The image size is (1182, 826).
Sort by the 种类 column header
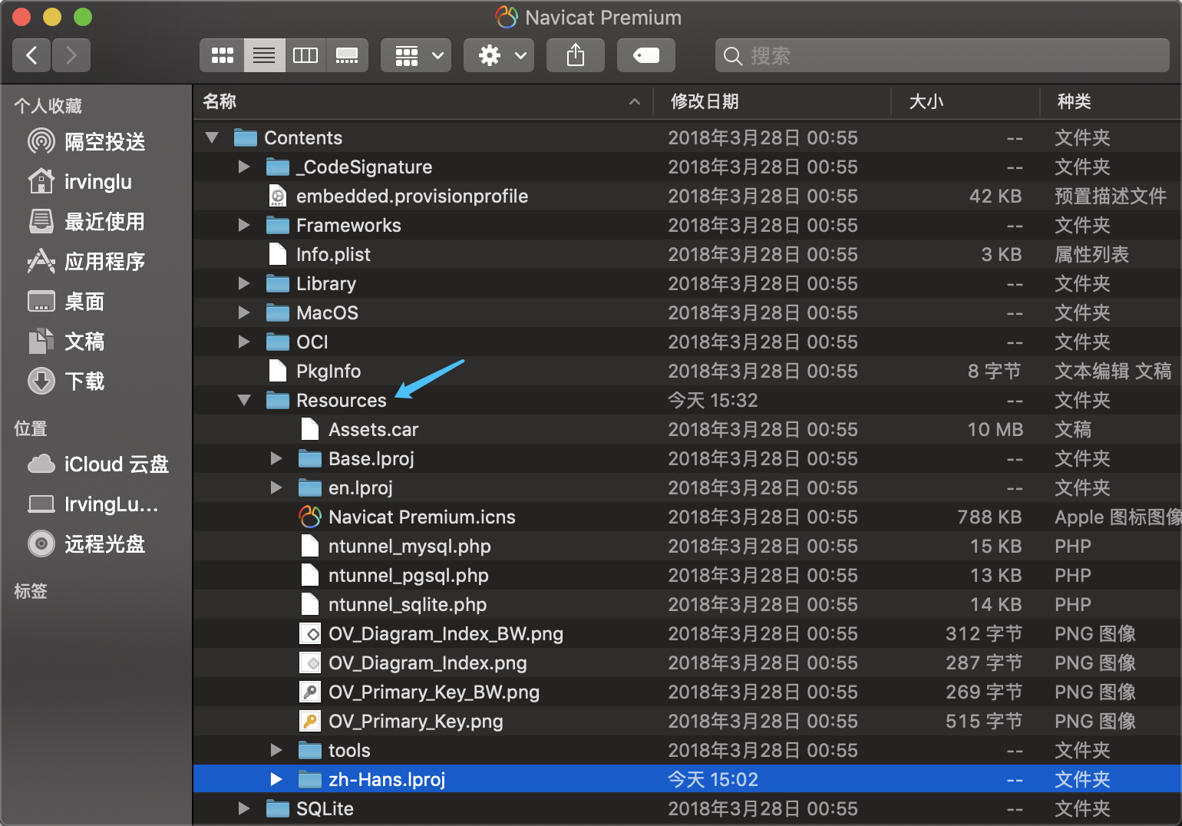pos(1111,101)
